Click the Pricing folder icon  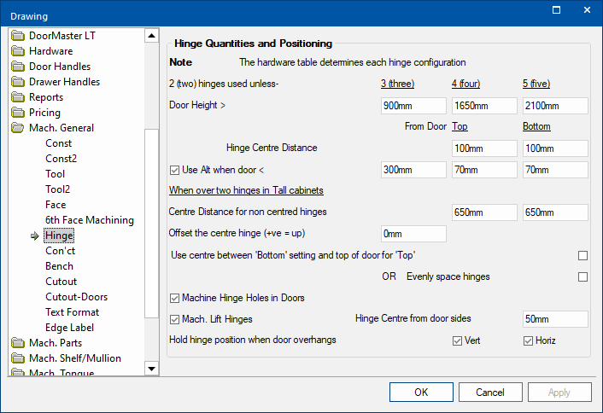click(17, 113)
